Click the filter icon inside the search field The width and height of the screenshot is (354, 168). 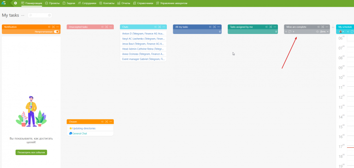pos(49,15)
